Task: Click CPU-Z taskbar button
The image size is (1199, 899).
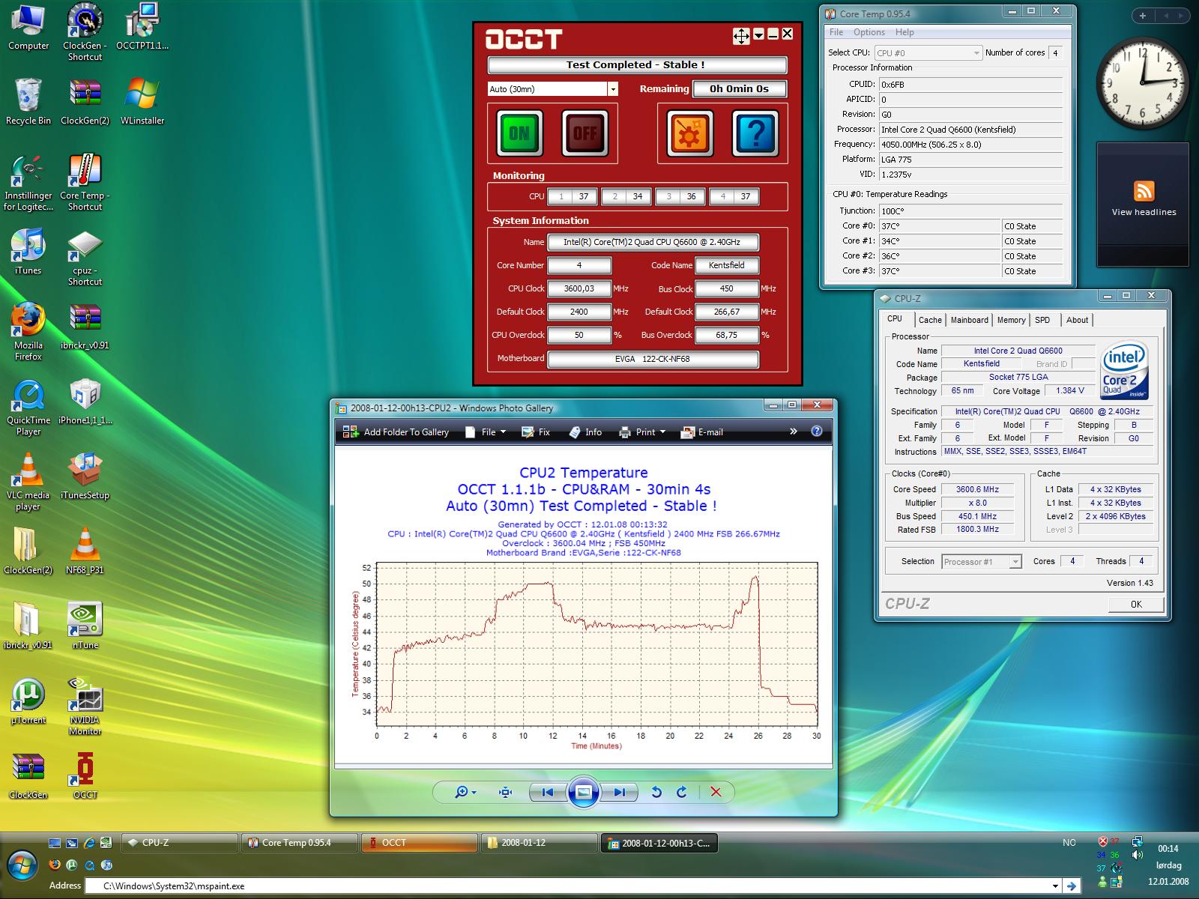Action: coord(180,843)
